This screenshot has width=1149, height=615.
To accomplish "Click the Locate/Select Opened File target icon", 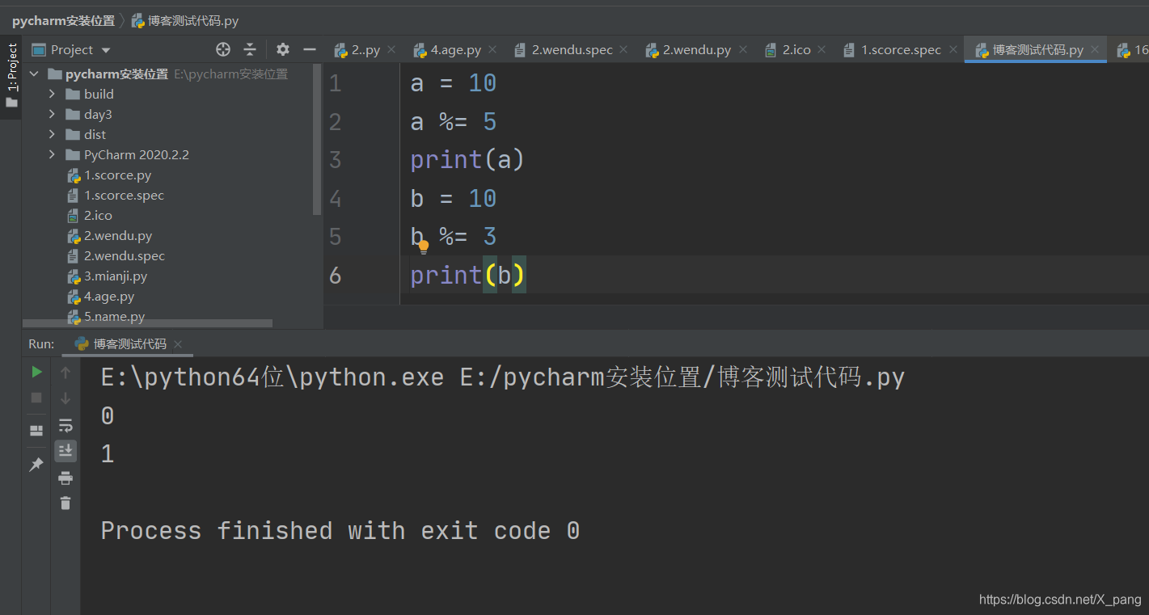I will [223, 49].
